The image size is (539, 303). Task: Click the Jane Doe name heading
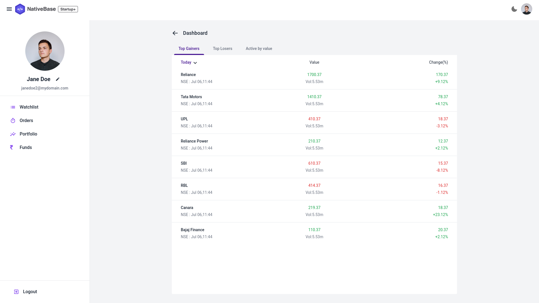[x=39, y=79]
